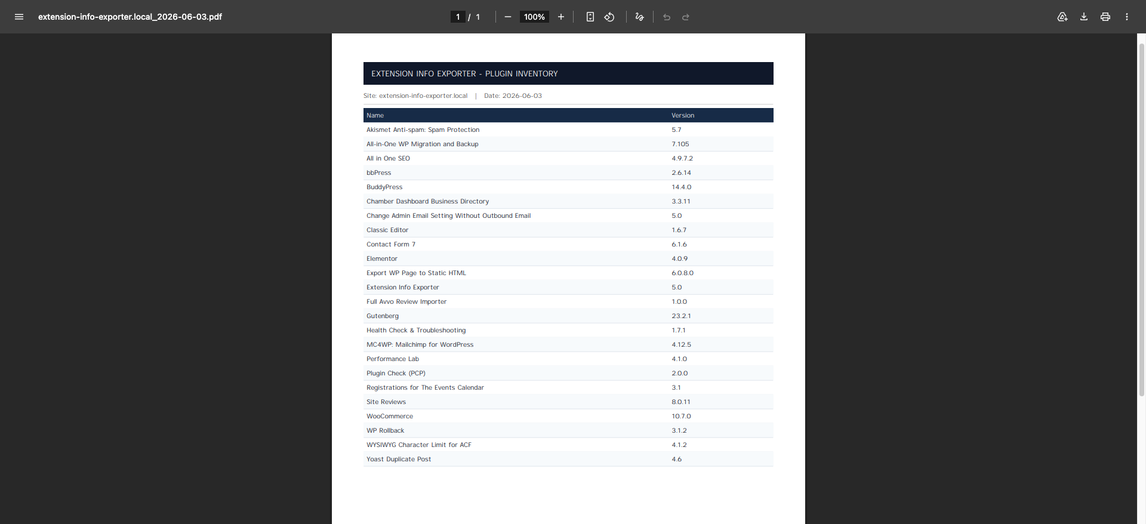This screenshot has height=524, width=1146.
Task: Select the WooCommerce plugin name
Action: point(390,416)
